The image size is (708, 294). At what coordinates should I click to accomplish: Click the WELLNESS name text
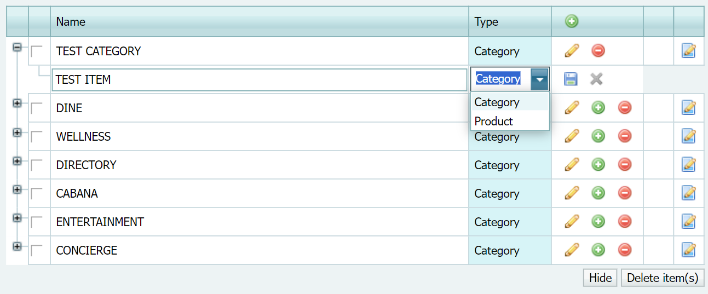(83, 136)
